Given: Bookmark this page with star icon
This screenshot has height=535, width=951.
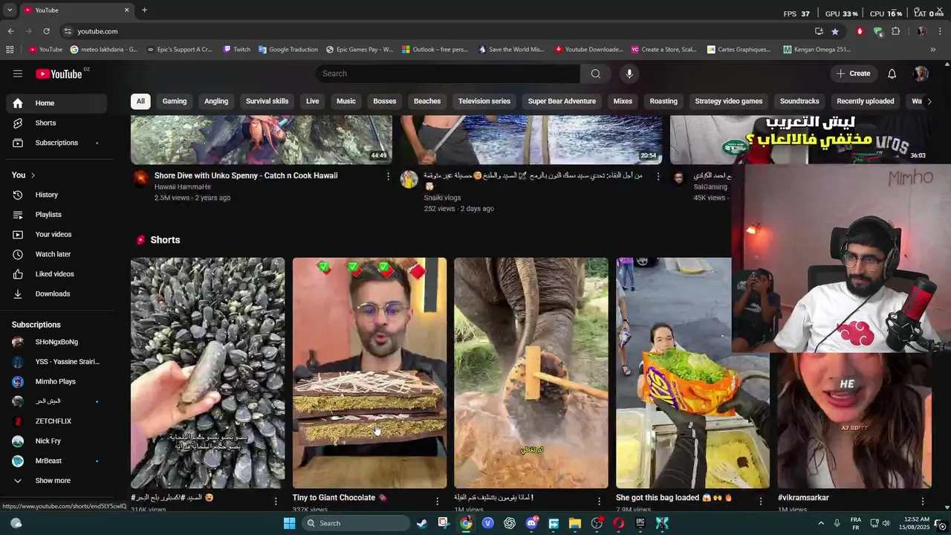Looking at the screenshot, I should coord(835,31).
